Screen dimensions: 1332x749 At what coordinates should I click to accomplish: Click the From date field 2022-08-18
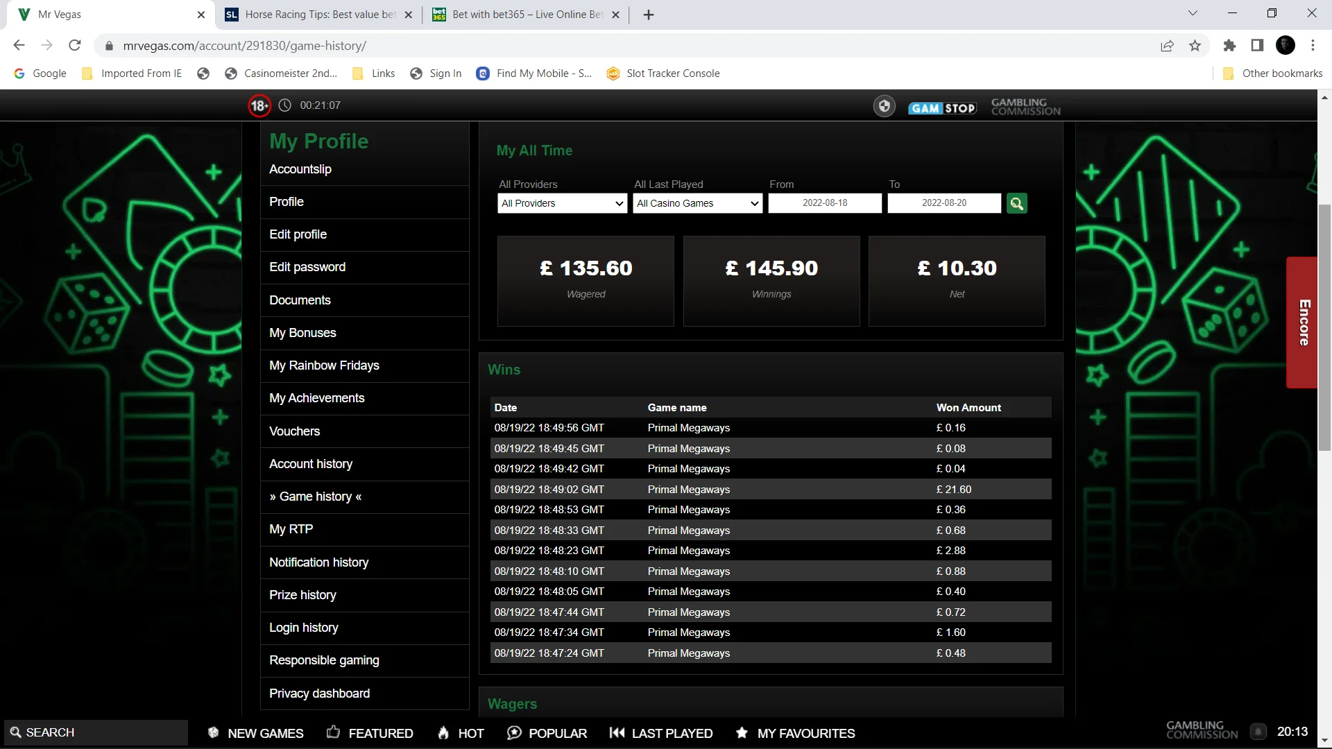825,203
